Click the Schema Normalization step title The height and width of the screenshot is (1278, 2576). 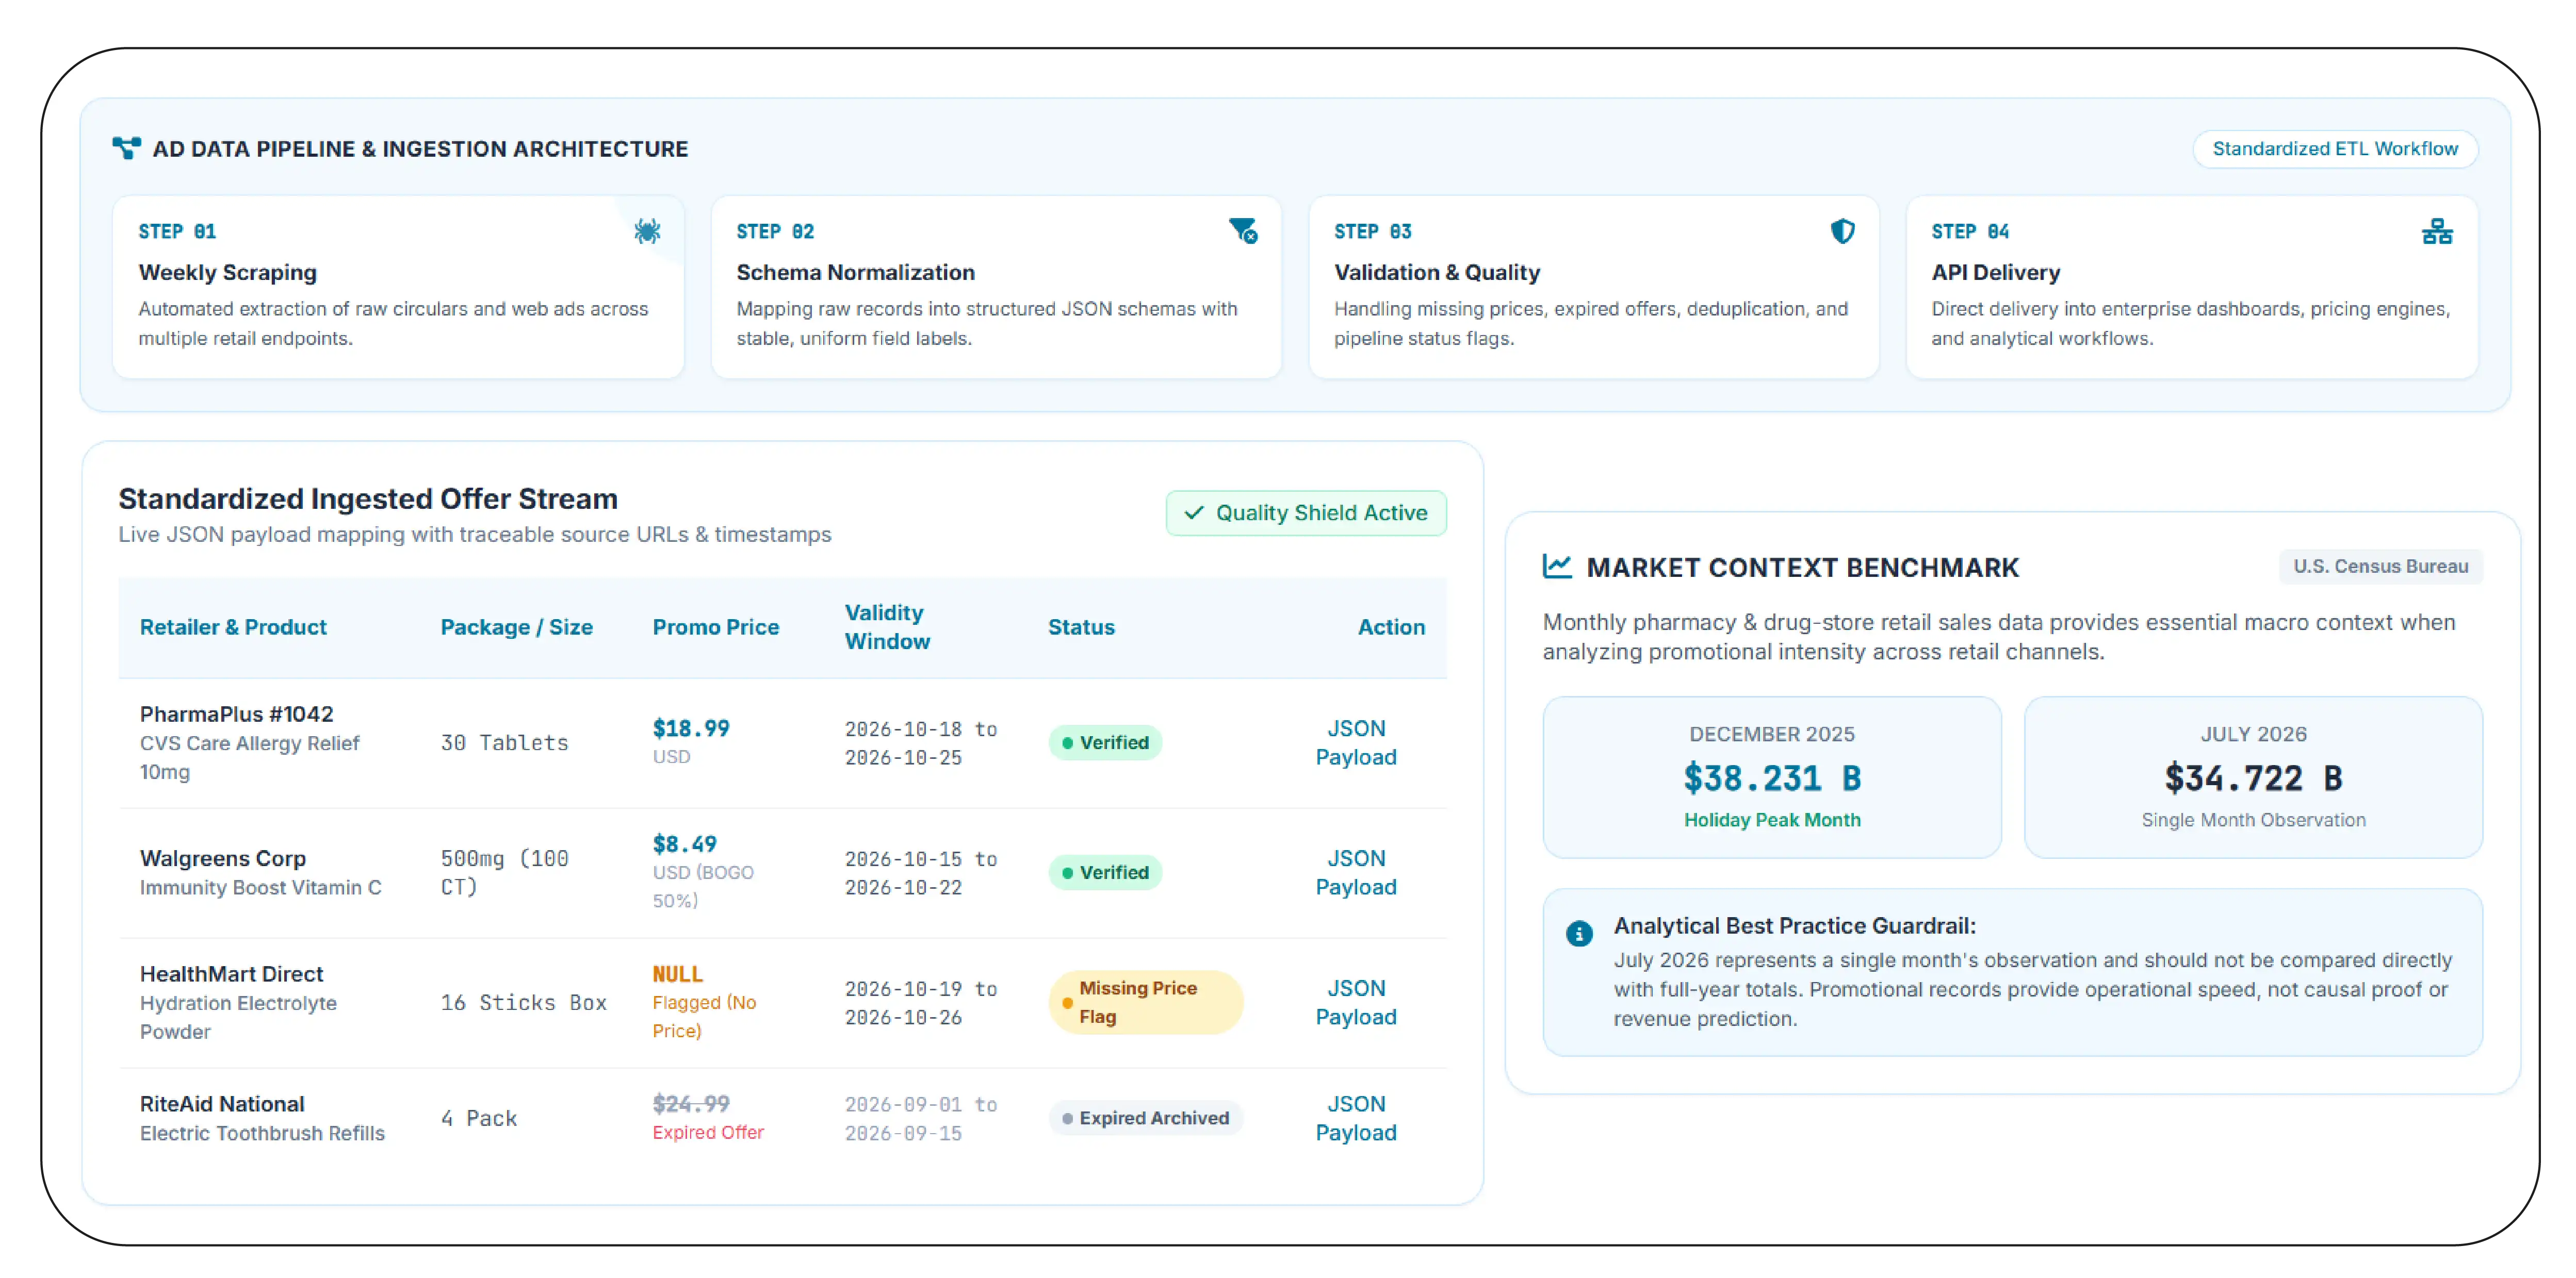(x=855, y=272)
